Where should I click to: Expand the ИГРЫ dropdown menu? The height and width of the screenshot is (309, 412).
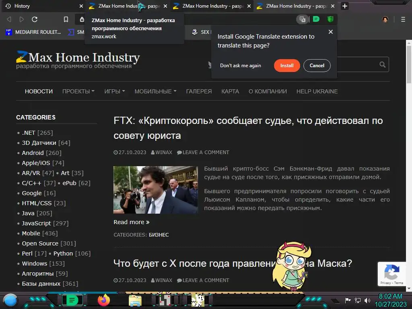pos(115,91)
